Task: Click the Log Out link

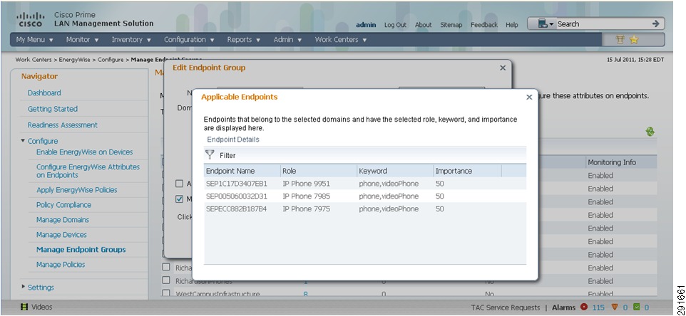Action: [x=395, y=25]
